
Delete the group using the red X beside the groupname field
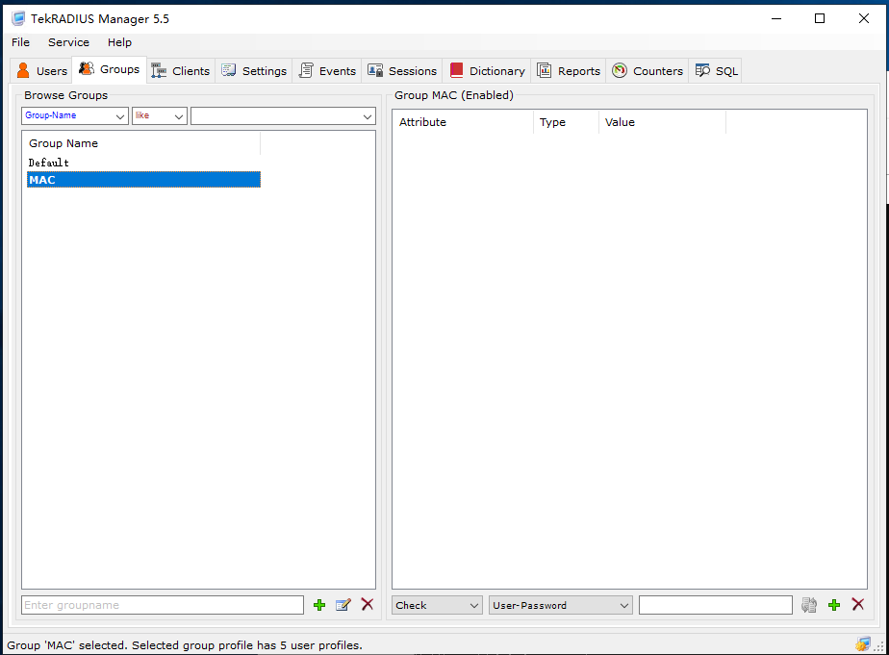pos(368,605)
